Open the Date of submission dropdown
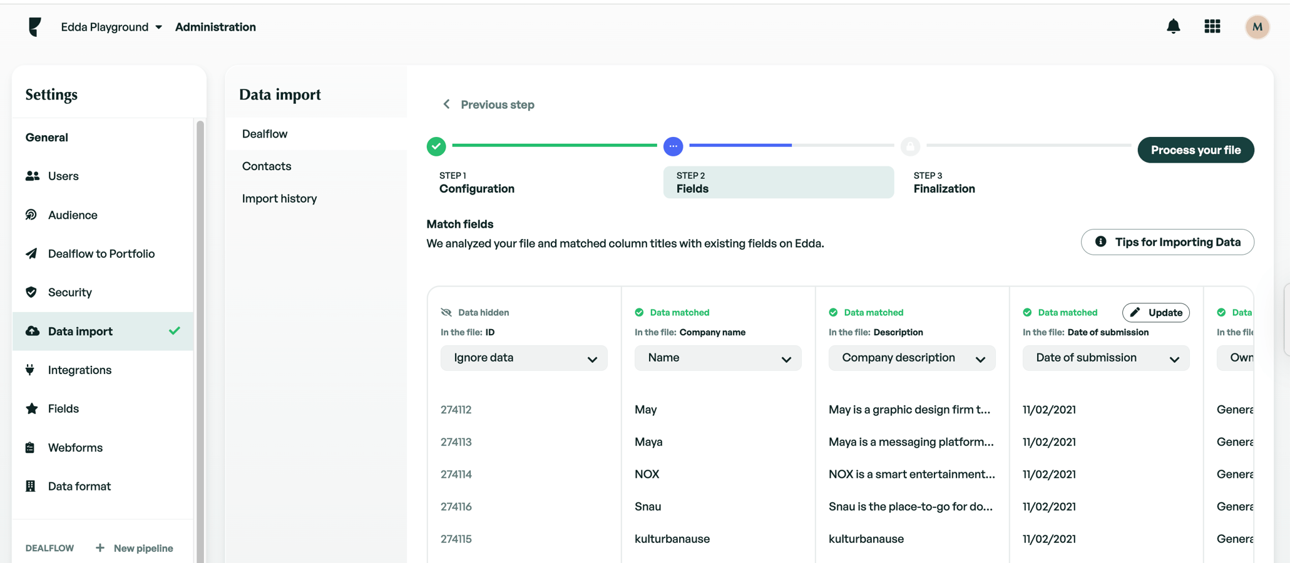 tap(1106, 358)
